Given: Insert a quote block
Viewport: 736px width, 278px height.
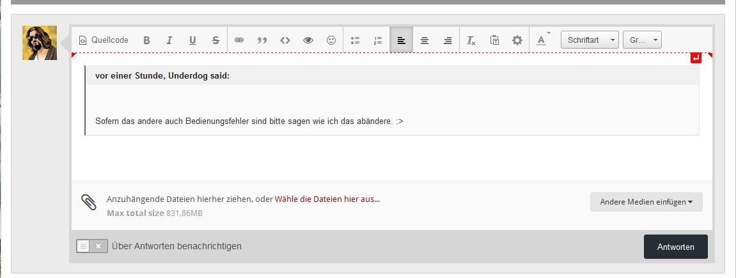Looking at the screenshot, I should 262,40.
